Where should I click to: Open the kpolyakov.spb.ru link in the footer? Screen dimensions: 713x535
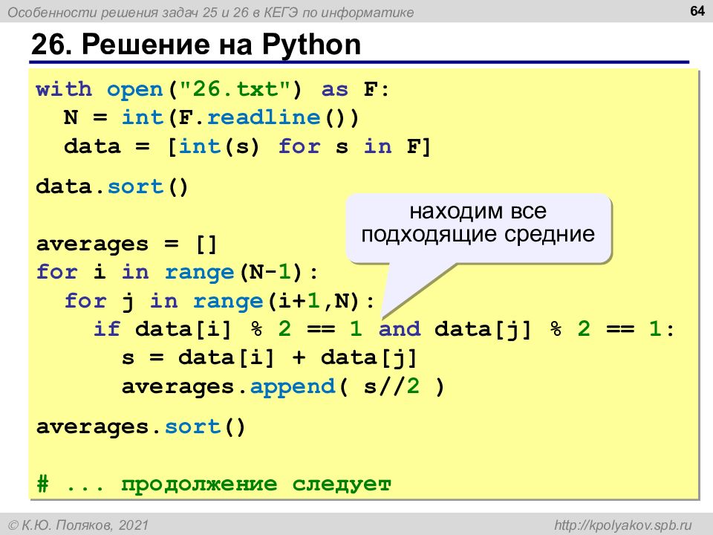(622, 525)
